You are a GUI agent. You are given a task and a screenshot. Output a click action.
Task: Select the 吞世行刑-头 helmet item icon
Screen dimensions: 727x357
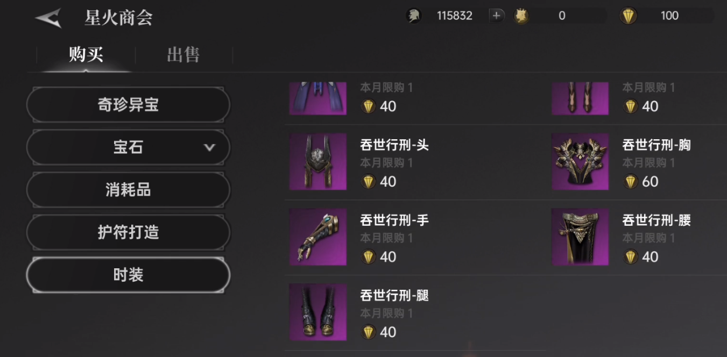tap(317, 162)
